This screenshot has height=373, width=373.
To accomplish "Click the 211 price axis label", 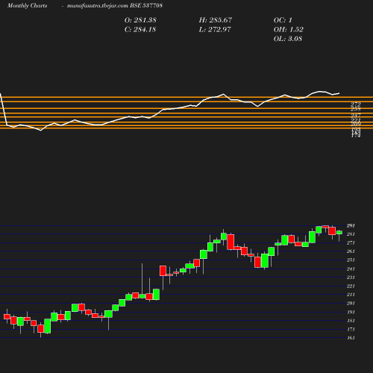I will point(351,295).
